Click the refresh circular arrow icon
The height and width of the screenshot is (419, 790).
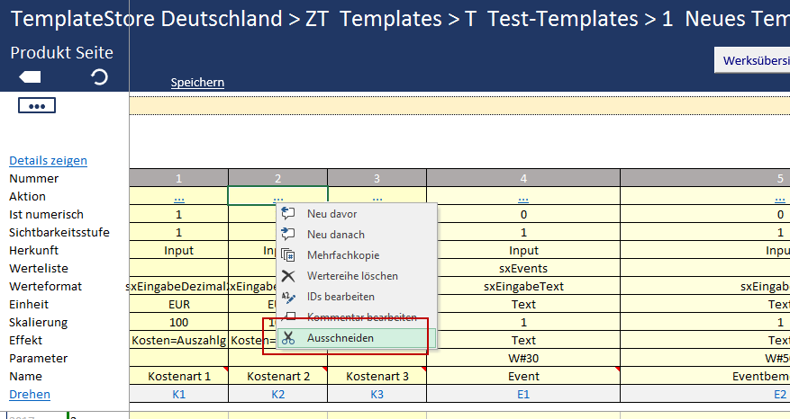[99, 77]
